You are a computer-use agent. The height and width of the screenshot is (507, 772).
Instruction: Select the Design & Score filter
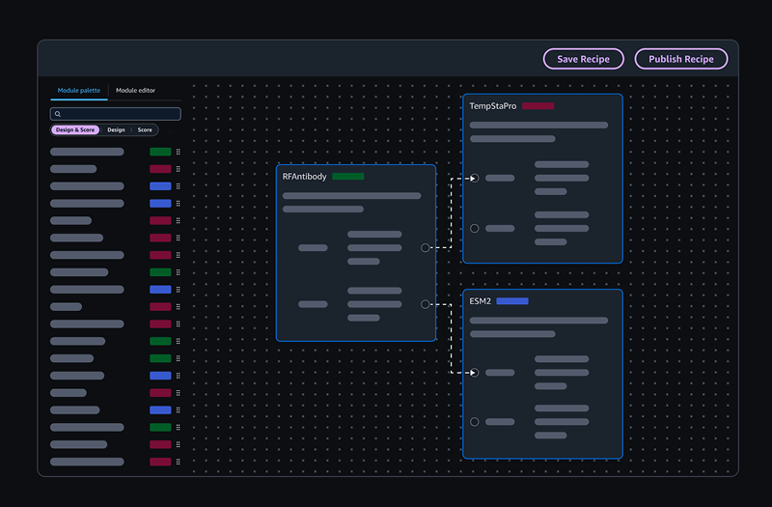[x=75, y=129]
